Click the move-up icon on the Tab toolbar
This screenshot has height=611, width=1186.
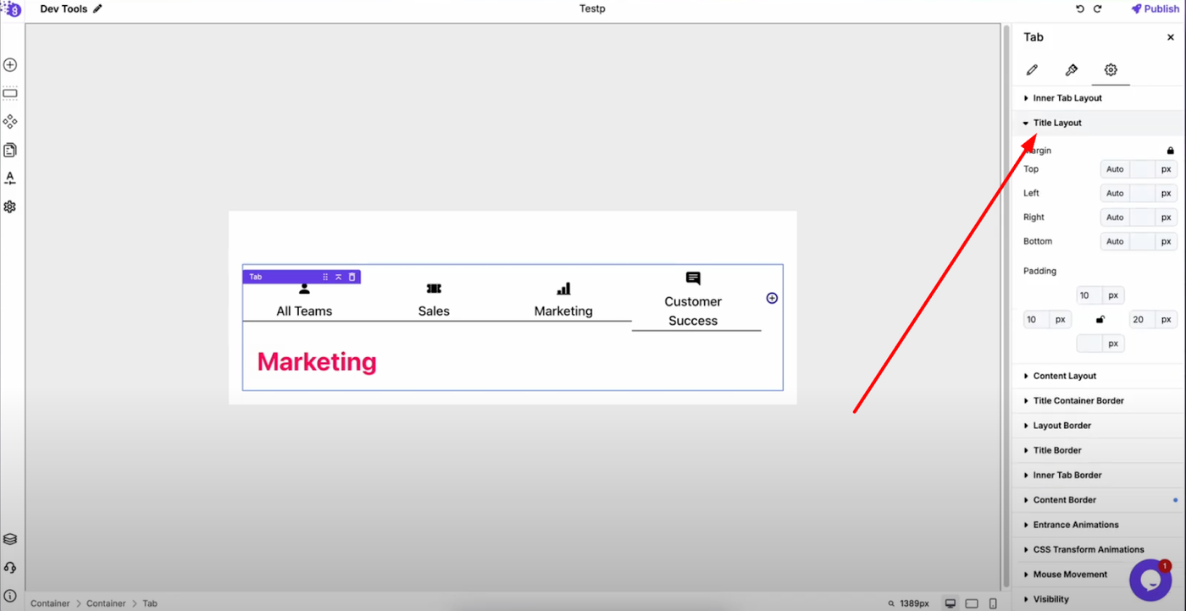coord(338,277)
